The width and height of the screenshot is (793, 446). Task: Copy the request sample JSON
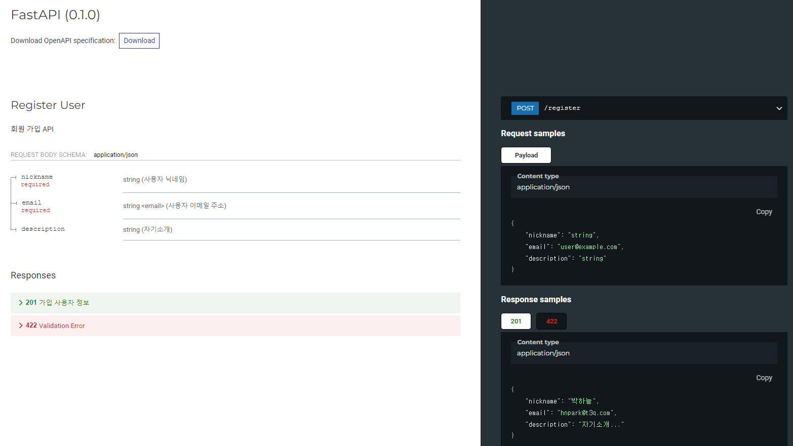click(x=764, y=212)
